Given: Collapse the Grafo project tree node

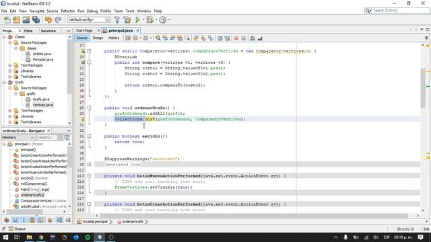Looking at the screenshot, I should coord(4,82).
